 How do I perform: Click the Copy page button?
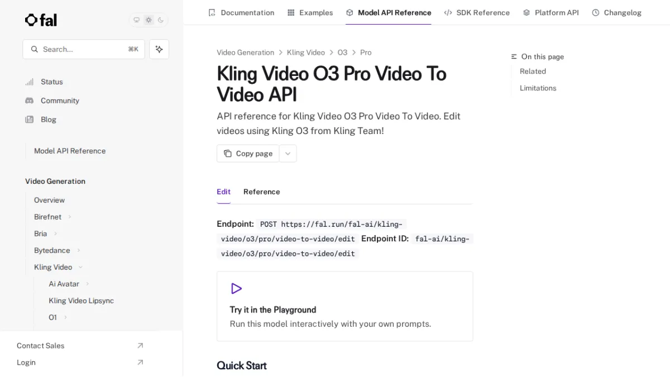click(x=248, y=154)
